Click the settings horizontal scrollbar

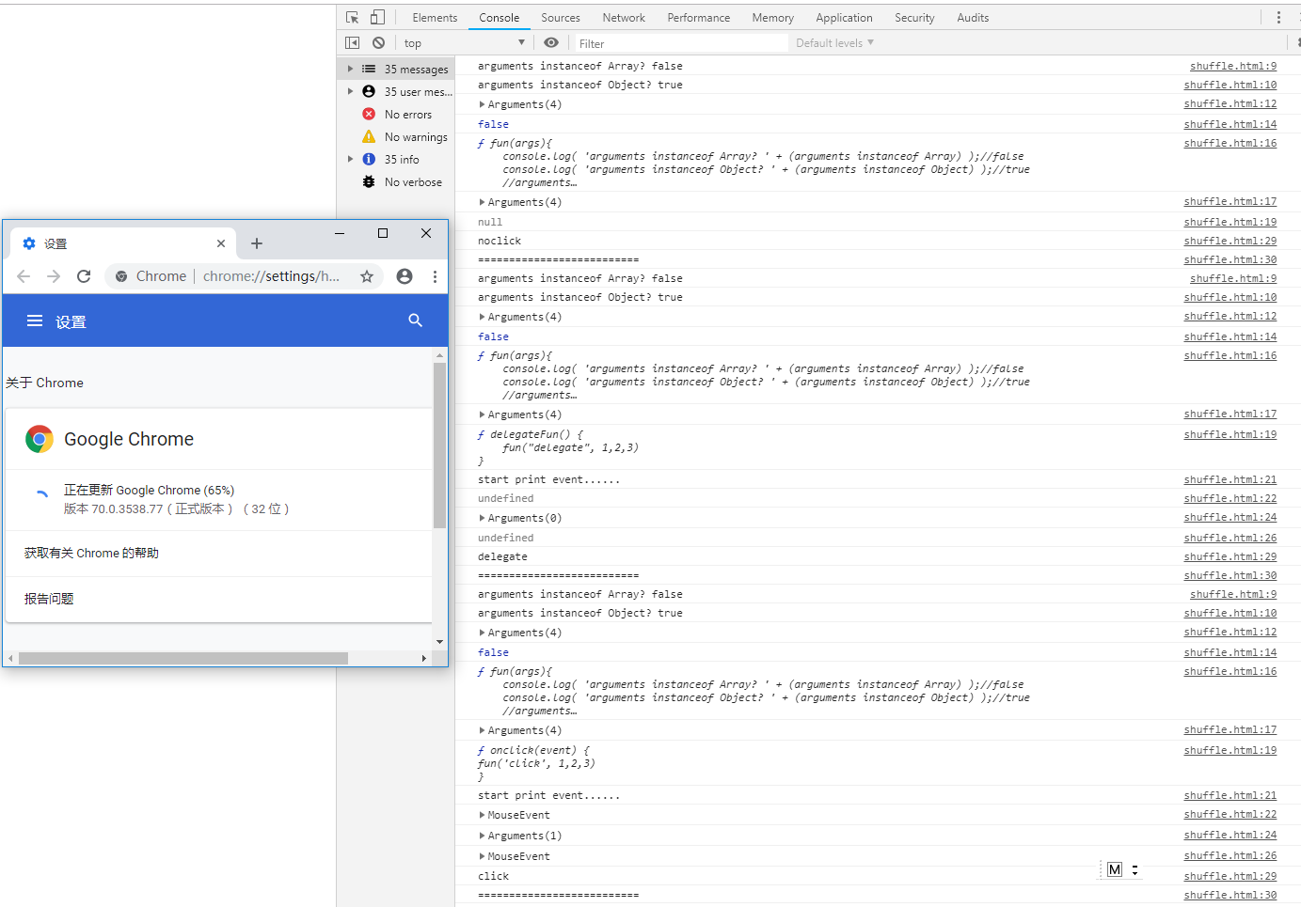pyautogui.click(x=183, y=658)
